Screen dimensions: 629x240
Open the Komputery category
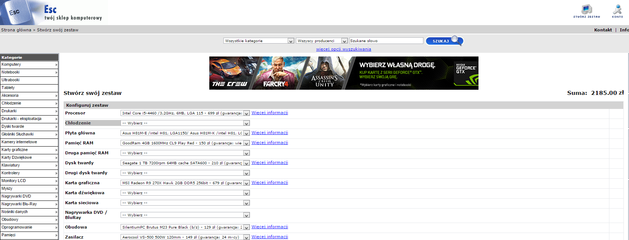point(29,65)
